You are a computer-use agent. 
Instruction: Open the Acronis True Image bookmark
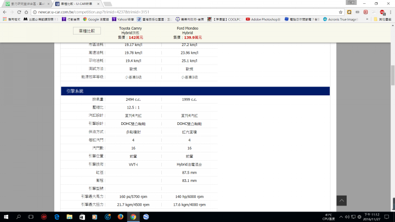pos(340,19)
